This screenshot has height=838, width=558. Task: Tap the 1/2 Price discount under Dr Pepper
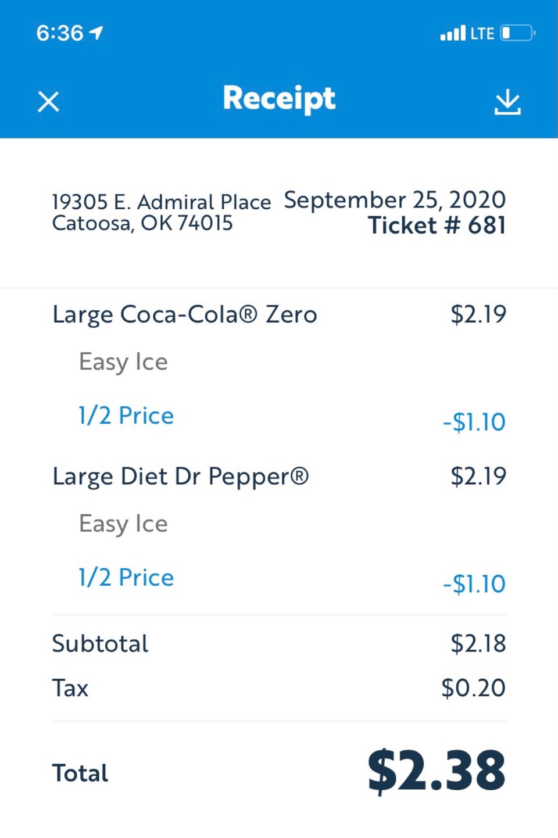tap(126, 578)
